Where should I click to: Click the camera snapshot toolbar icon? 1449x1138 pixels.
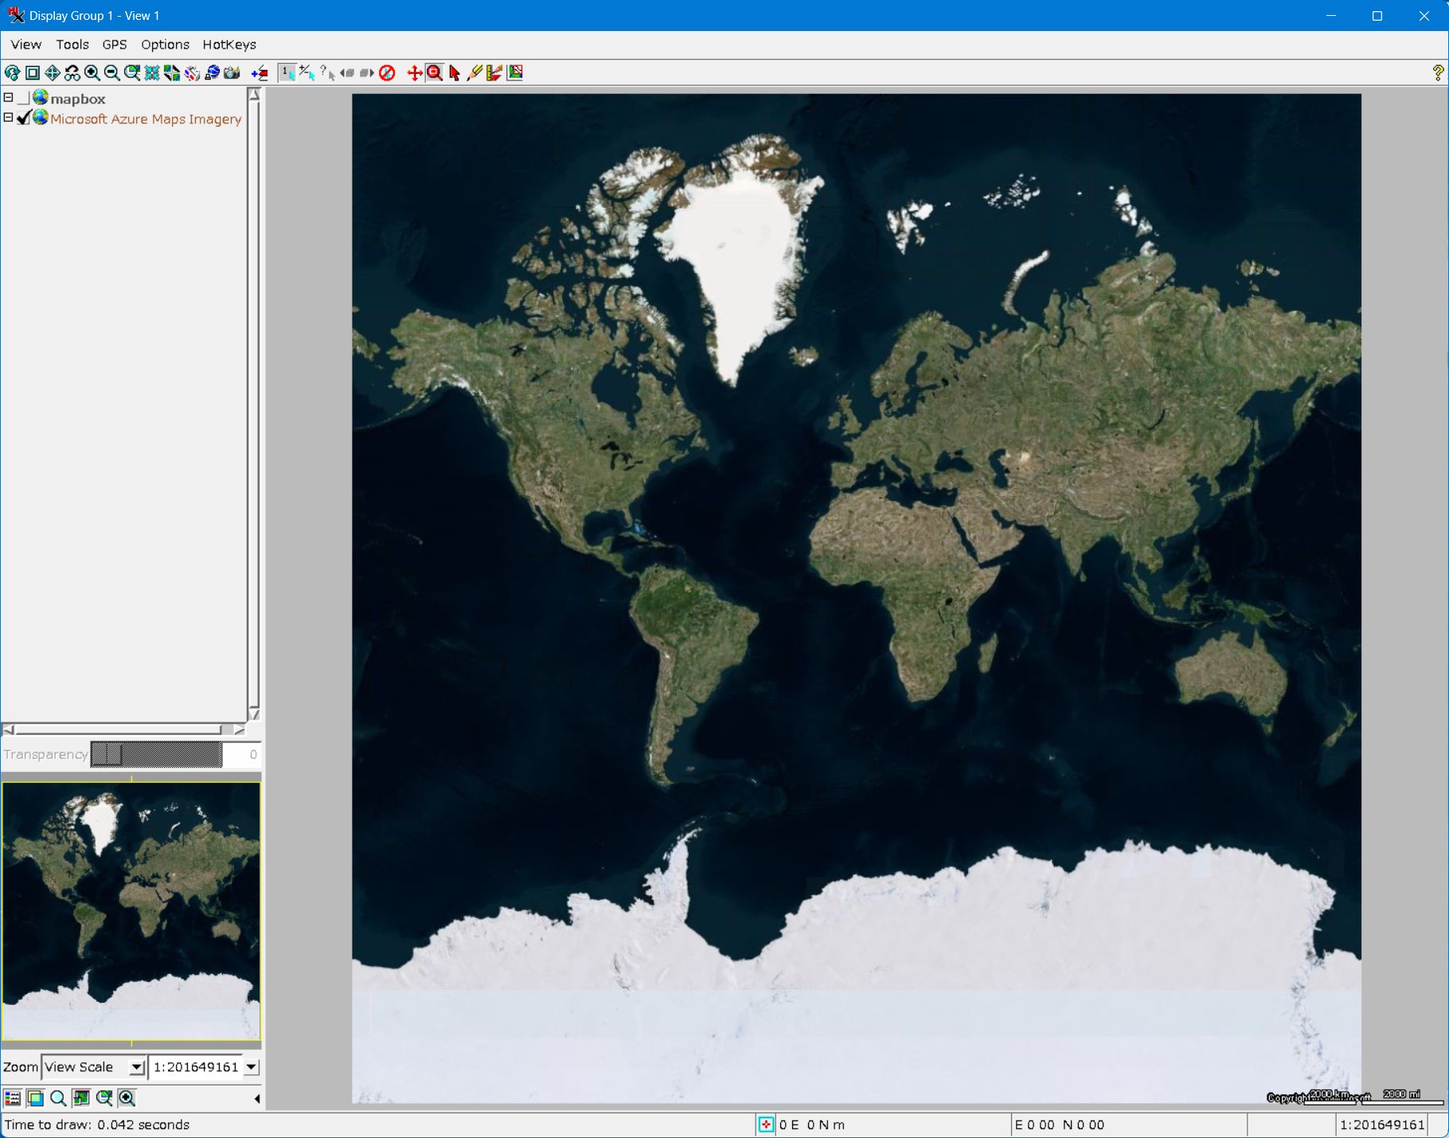click(x=232, y=73)
